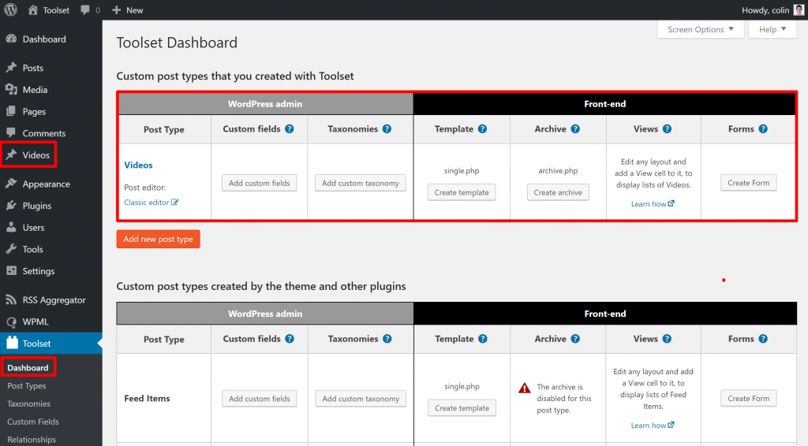This screenshot has width=808, height=446.
Task: Click the Toolset Dashboard page heading
Action: click(177, 43)
